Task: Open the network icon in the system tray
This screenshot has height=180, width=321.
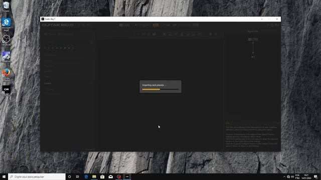Action: pos(288,176)
